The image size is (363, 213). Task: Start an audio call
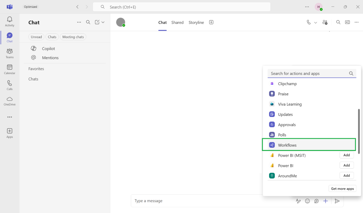coord(309,22)
